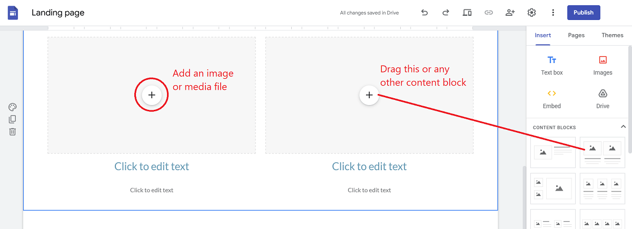632x229 pixels.
Task: Switch to the Pages tab
Action: tap(576, 36)
